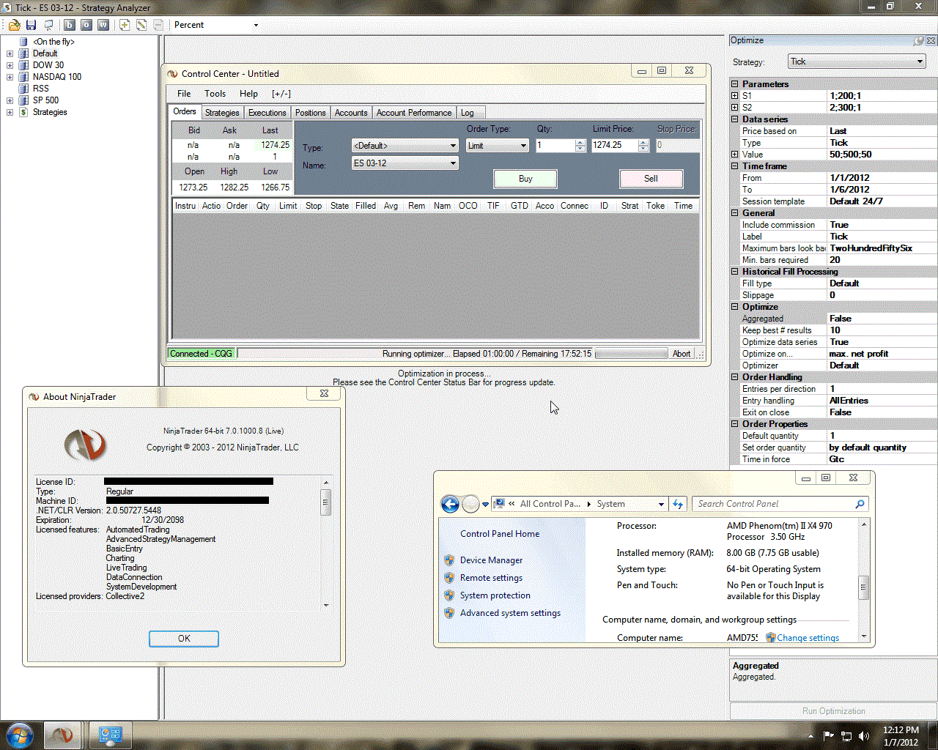The image size is (938, 750).
Task: Click the add item plus toolbar icon
Action: [125, 25]
